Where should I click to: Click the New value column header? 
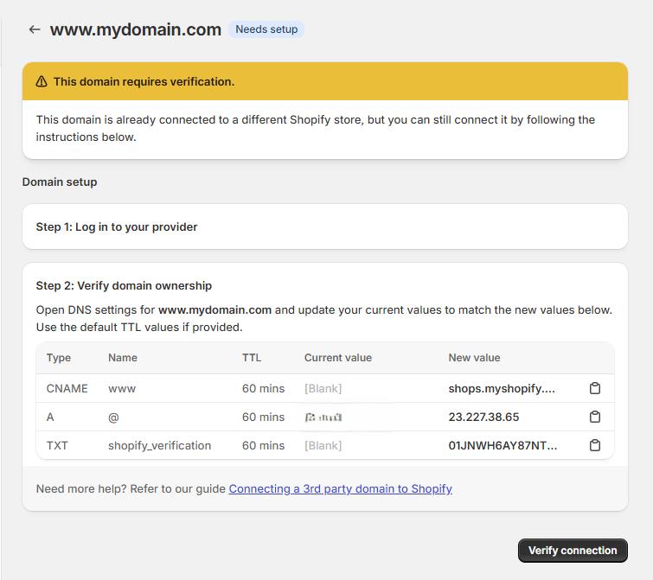point(474,357)
